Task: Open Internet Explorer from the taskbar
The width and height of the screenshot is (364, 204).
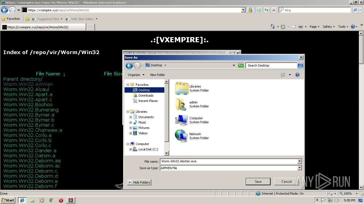Action: pos(22,200)
